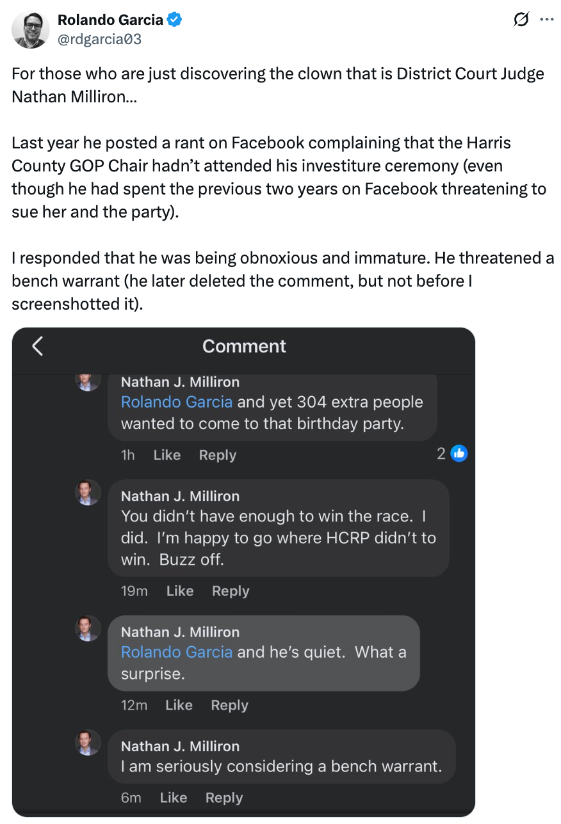Click Rolando Garcia mention in birthday party comment
This screenshot has width=561, height=824.
(x=177, y=402)
